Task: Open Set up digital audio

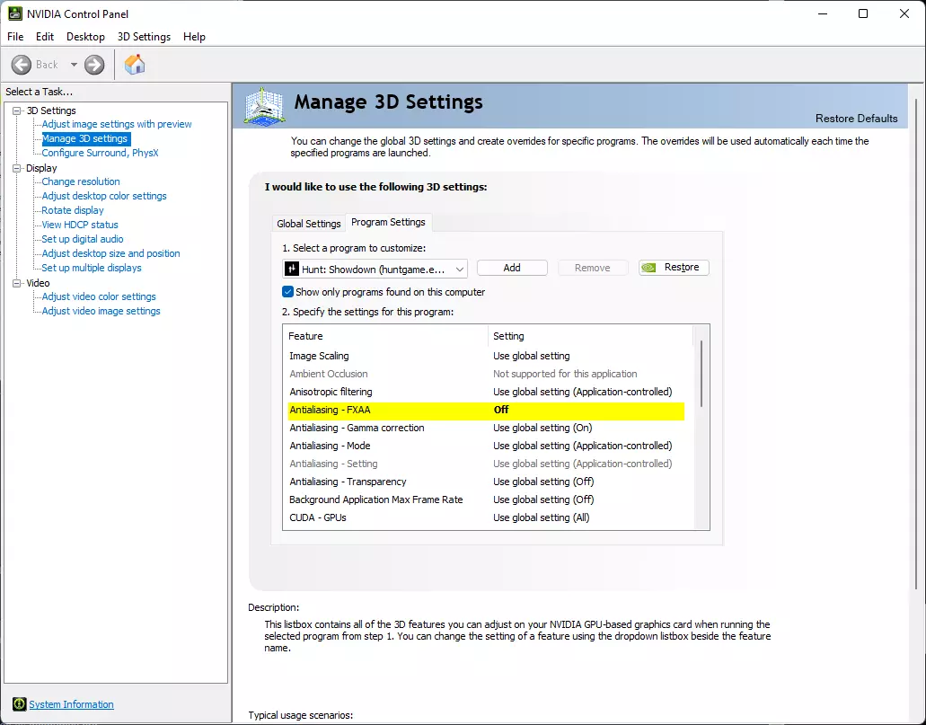Action: point(82,239)
